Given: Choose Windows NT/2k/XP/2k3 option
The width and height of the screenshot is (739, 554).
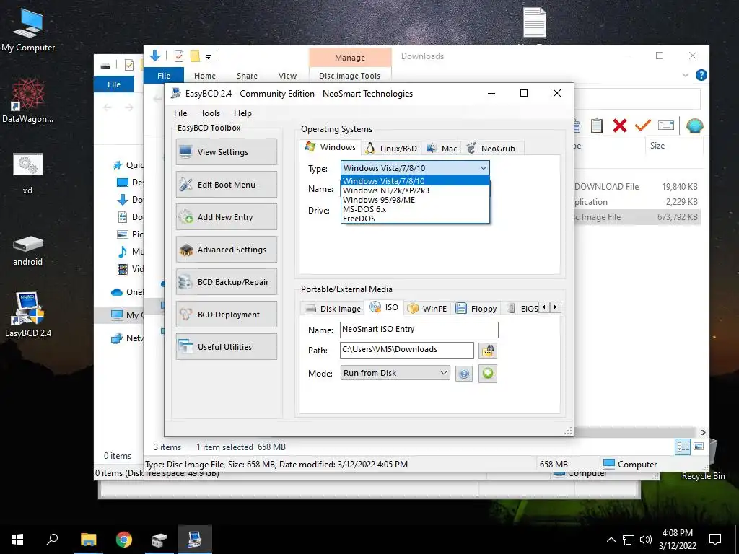Looking at the screenshot, I should point(415,190).
